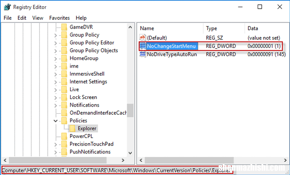This screenshot has height=175, width=290.
Task: Click the (Default) string value icon
Action: click(143, 38)
